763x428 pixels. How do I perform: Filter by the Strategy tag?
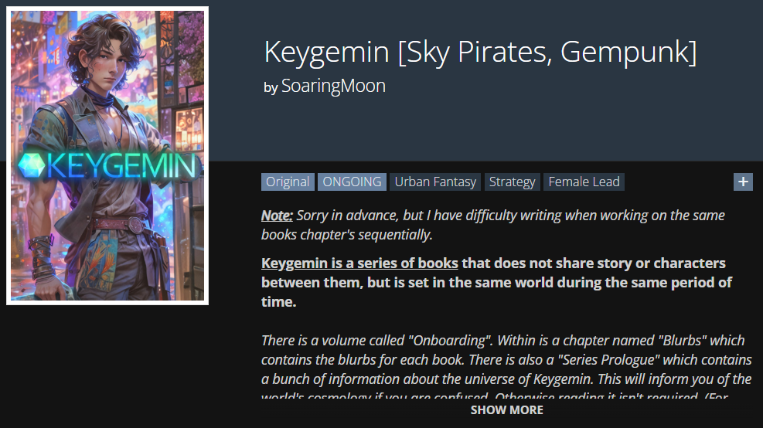(x=512, y=182)
